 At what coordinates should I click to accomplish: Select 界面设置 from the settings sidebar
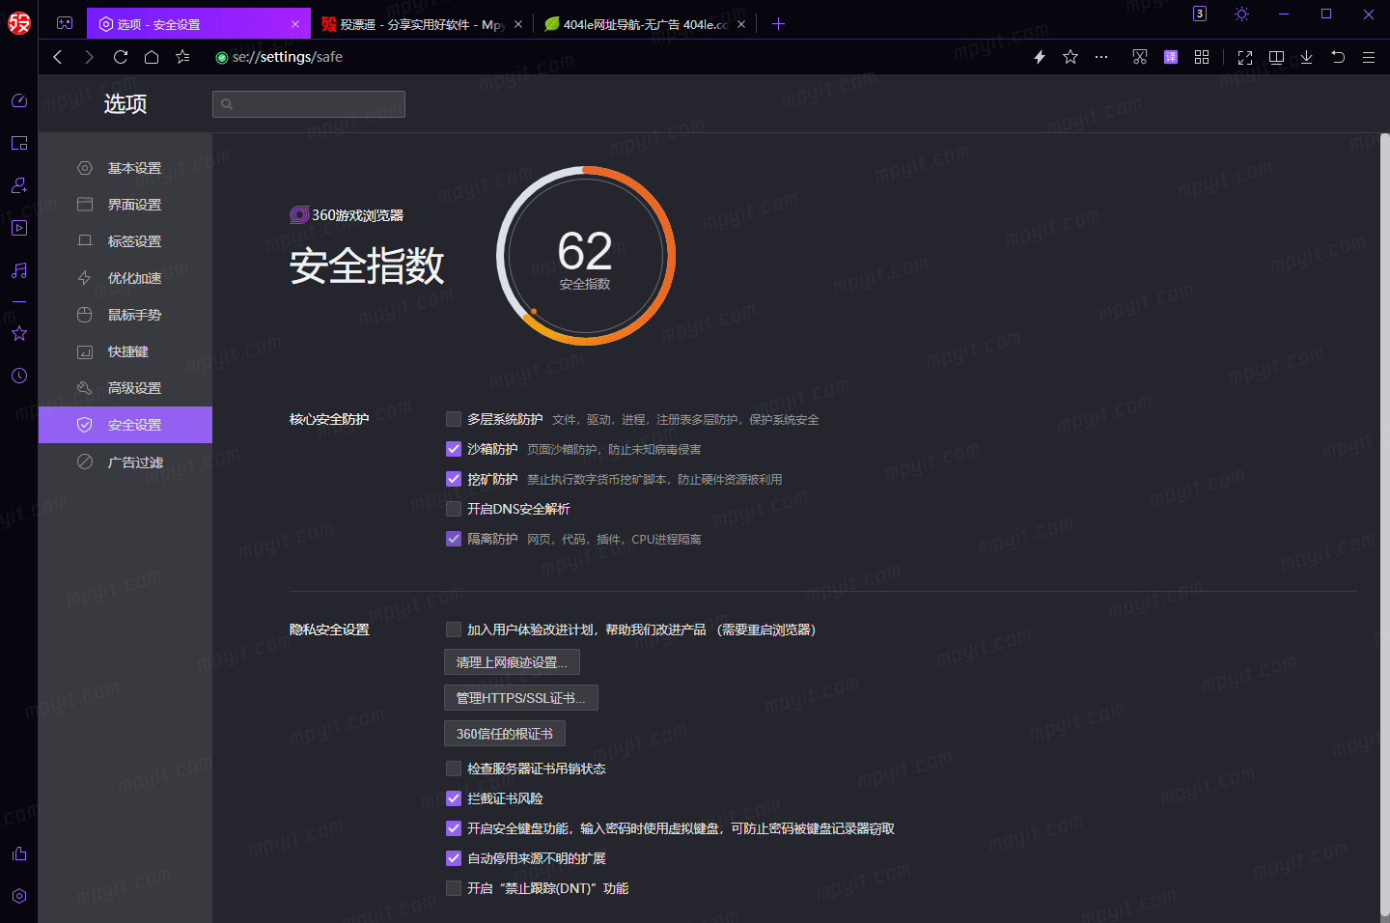coord(125,205)
